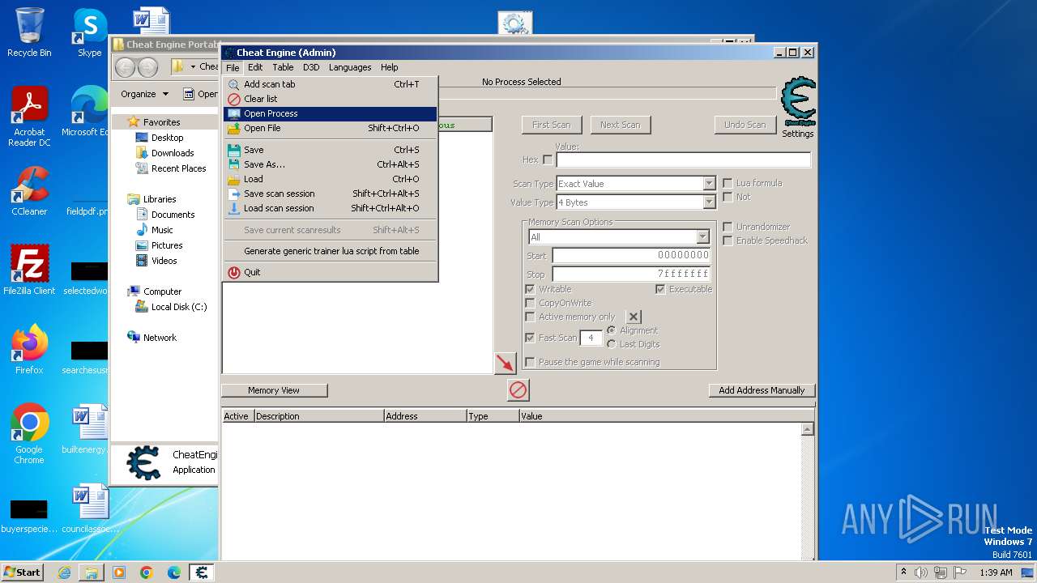Click Explorer back navigation arrow
Screen dimensions: 1037x583
pyautogui.click(x=126, y=67)
